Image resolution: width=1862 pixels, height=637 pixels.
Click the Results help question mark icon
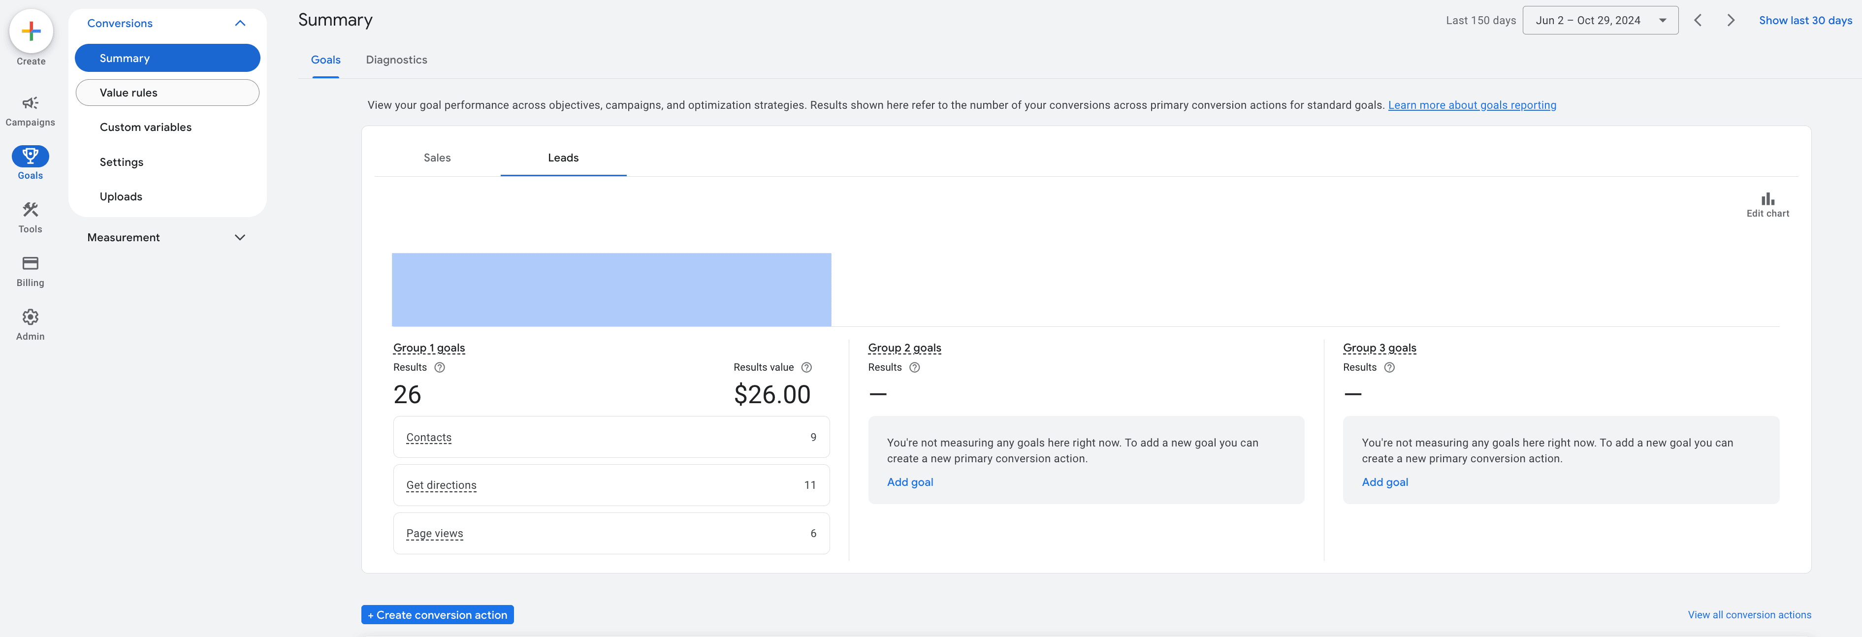point(440,367)
